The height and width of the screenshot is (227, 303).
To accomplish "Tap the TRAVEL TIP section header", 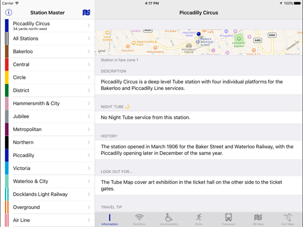I will (x=111, y=207).
